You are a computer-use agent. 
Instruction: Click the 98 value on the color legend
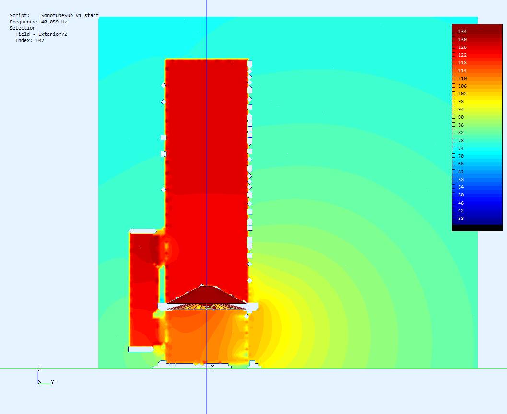[x=461, y=102]
